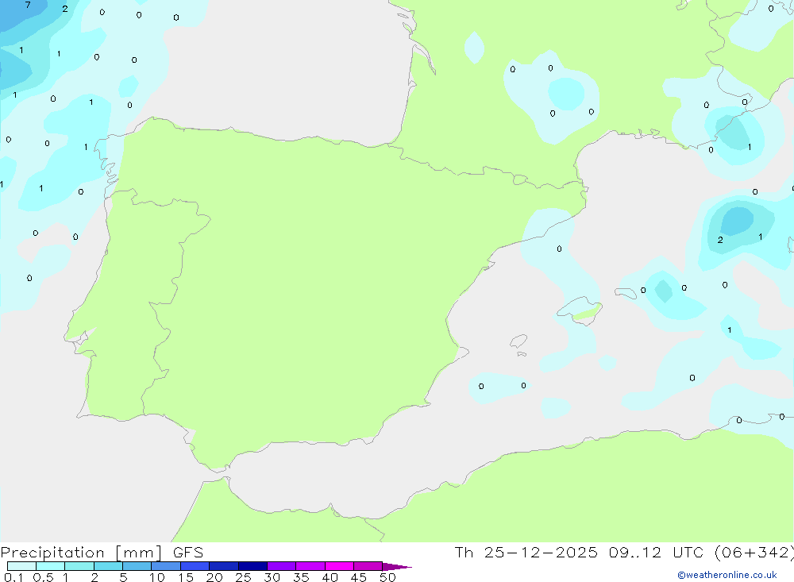Click the '45' legend scale label
The image size is (794, 582).
[x=359, y=577]
